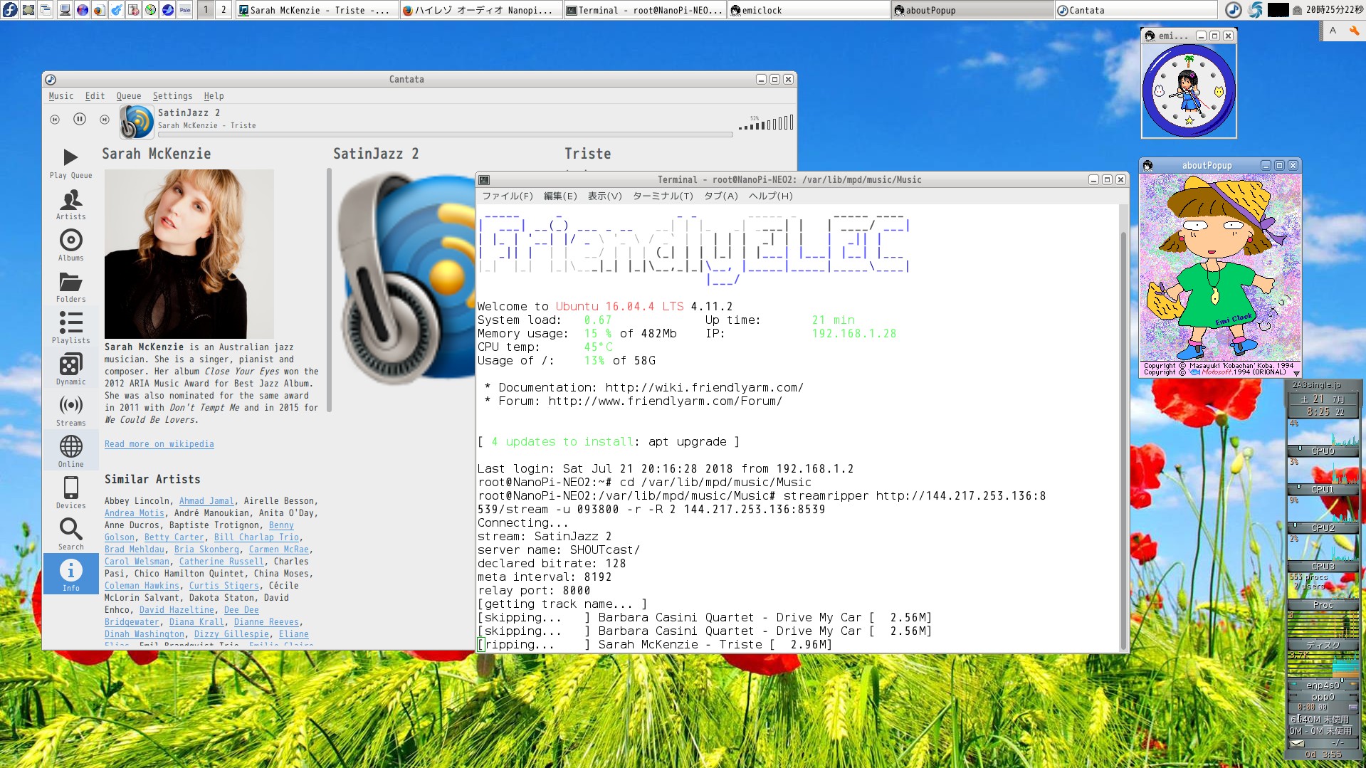
Task: Switch to virtual desktop 2
Action: click(x=224, y=10)
